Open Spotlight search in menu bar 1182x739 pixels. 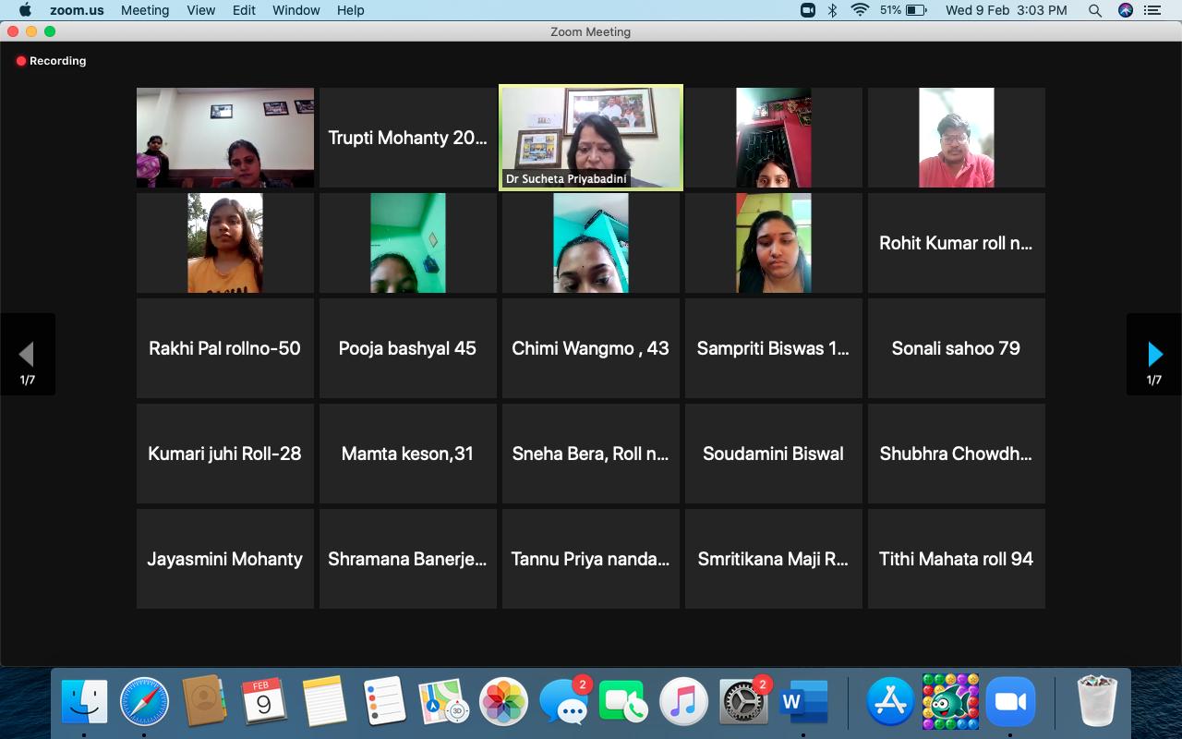pyautogui.click(x=1094, y=10)
